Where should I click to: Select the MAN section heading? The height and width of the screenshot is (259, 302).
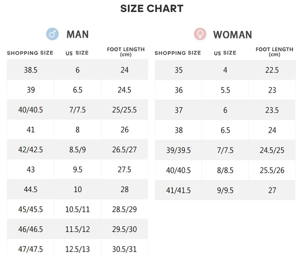(x=78, y=34)
